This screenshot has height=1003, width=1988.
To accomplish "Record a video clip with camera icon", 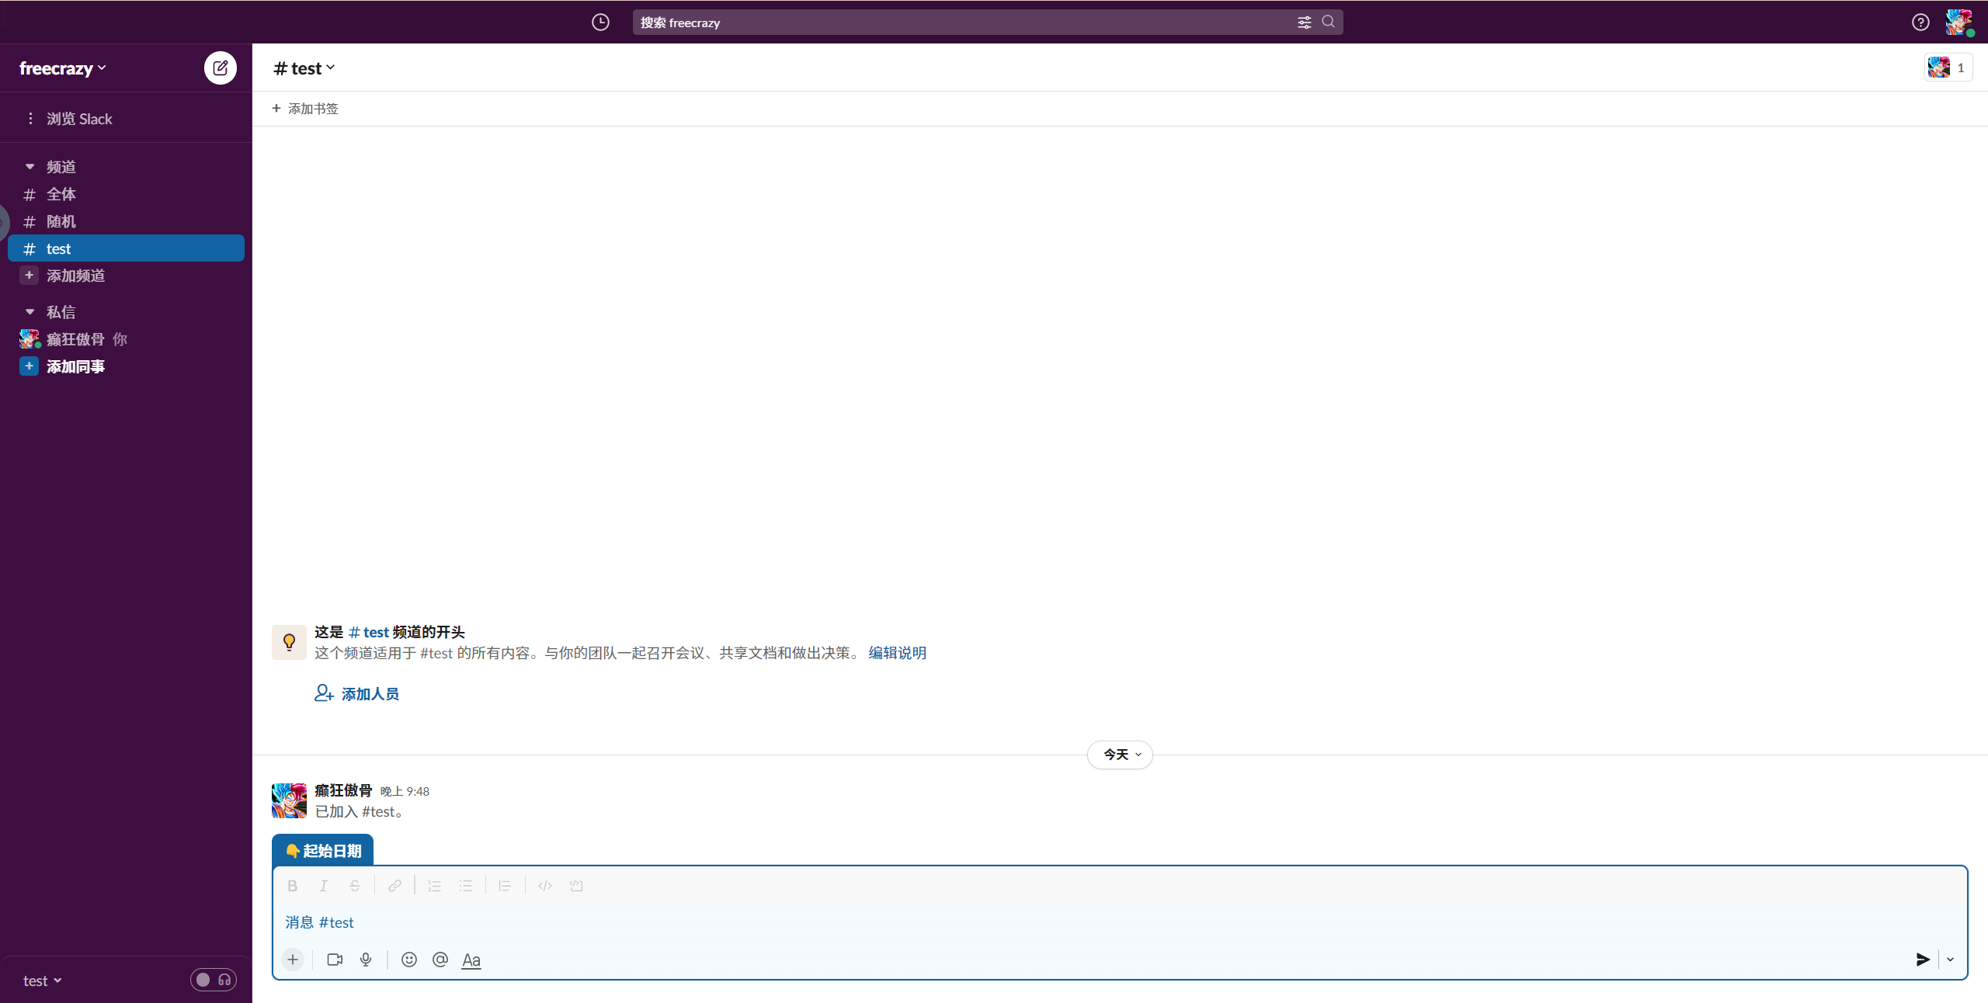I will pos(335,960).
